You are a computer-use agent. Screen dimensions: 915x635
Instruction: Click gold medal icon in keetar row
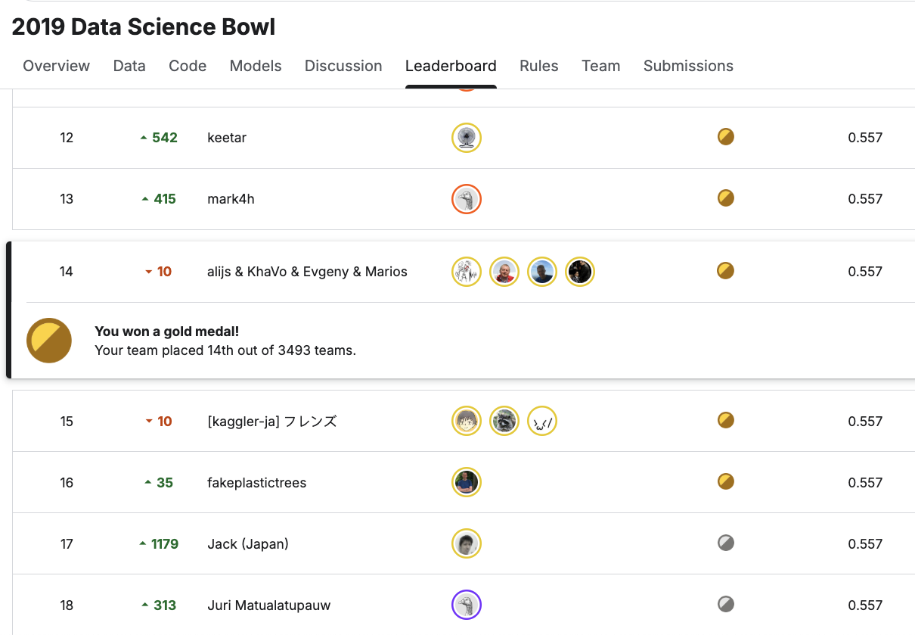click(x=726, y=137)
